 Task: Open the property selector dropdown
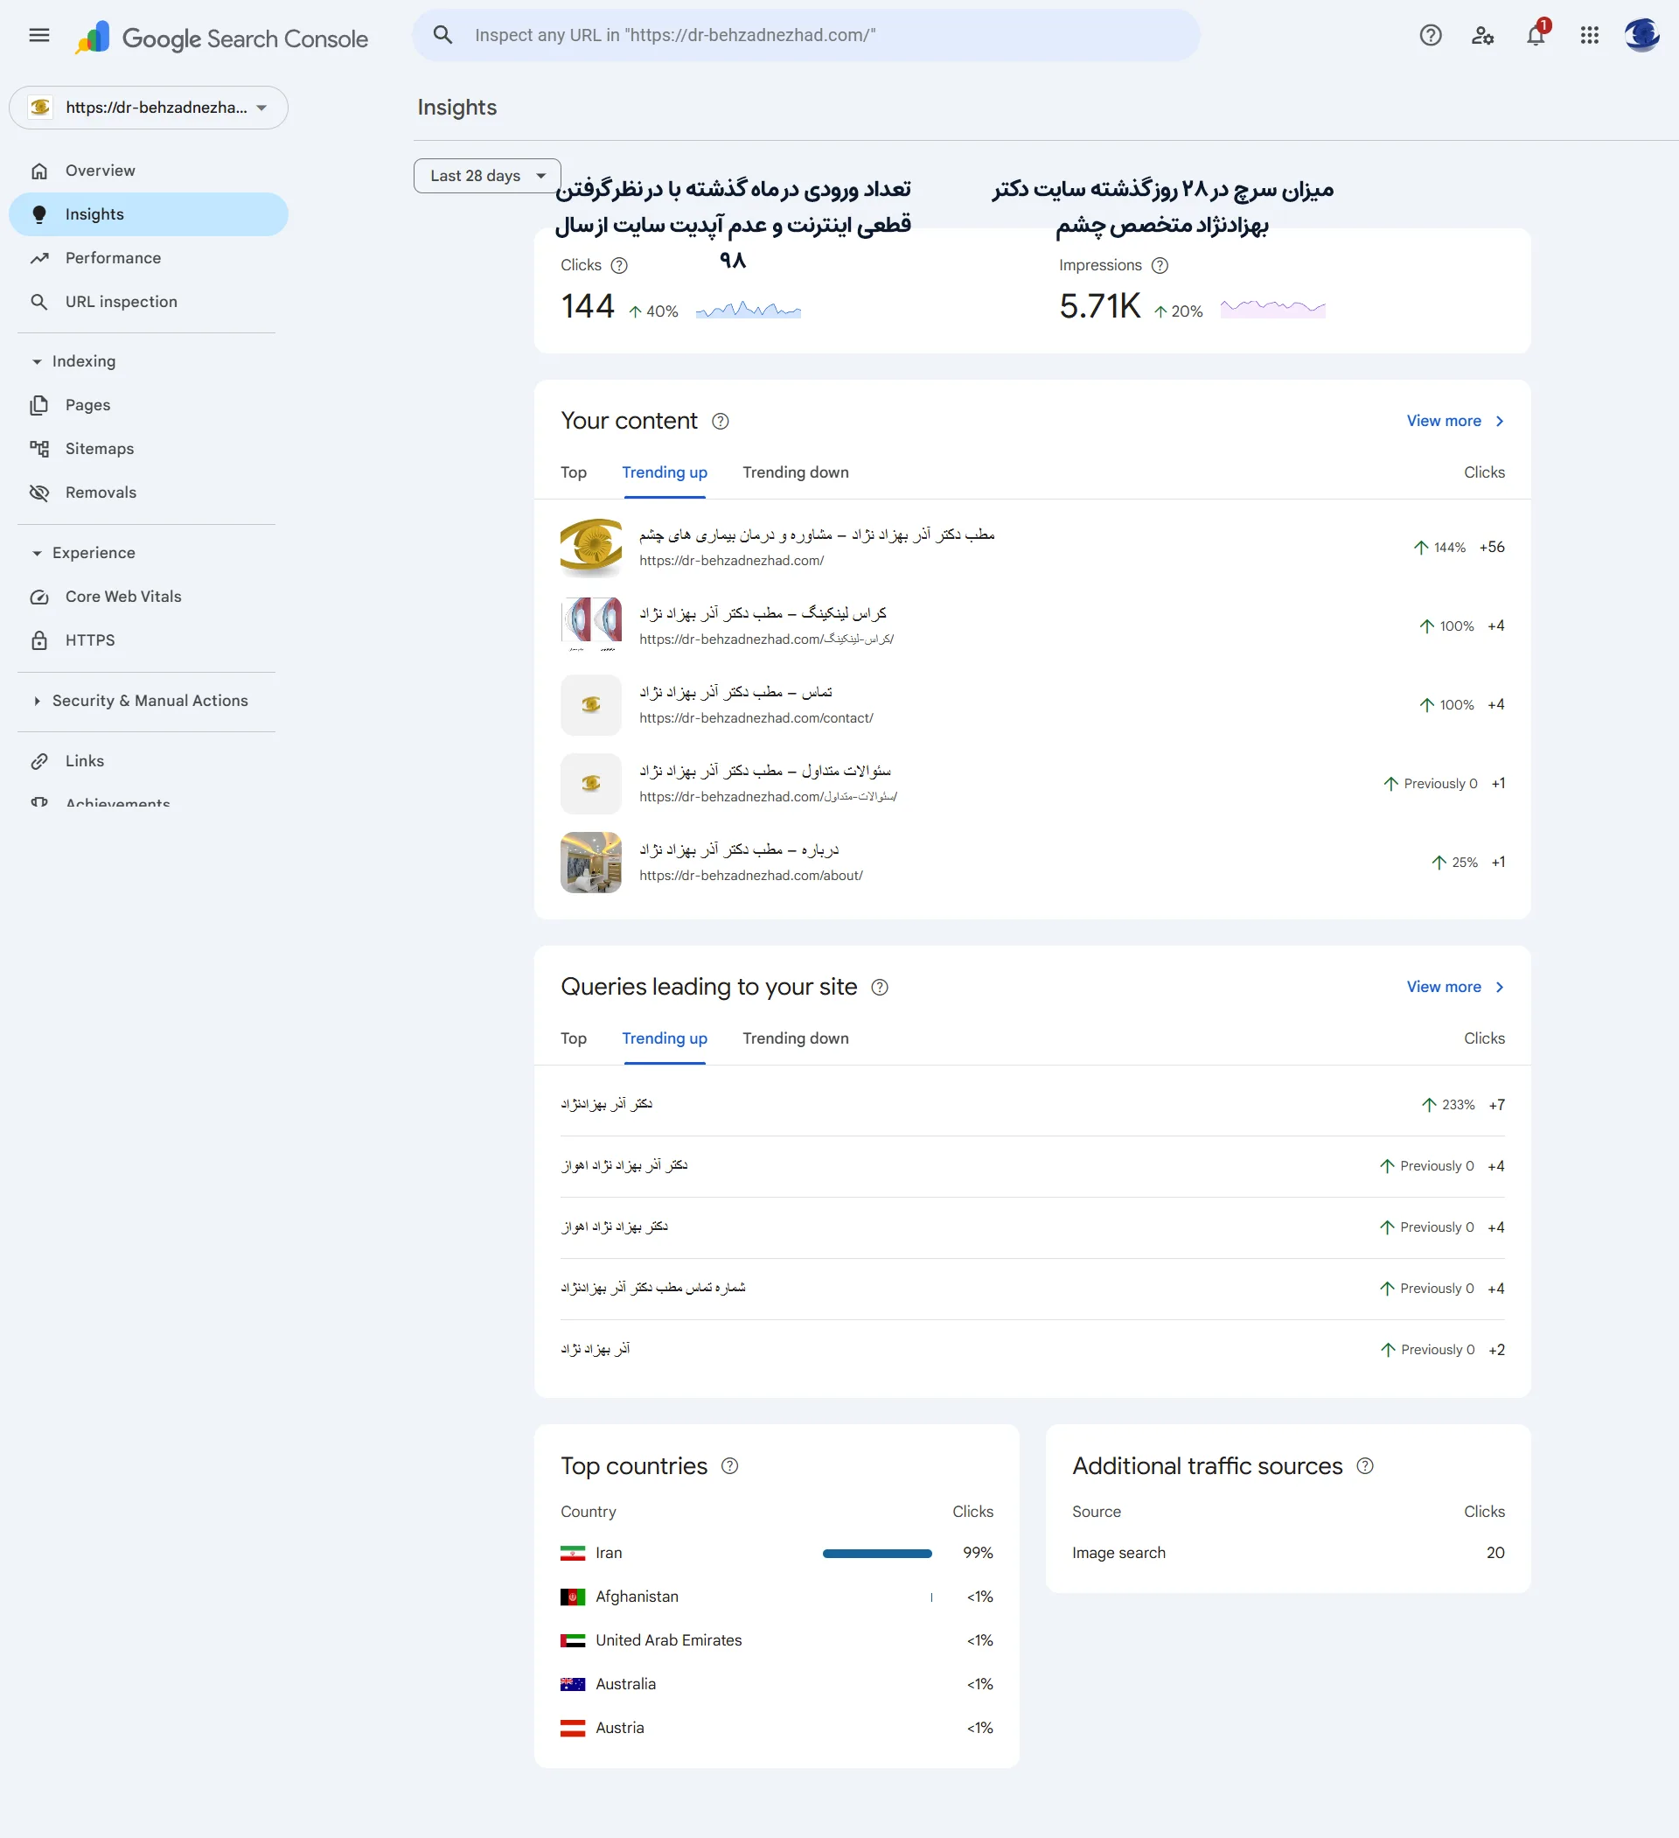coord(149,108)
